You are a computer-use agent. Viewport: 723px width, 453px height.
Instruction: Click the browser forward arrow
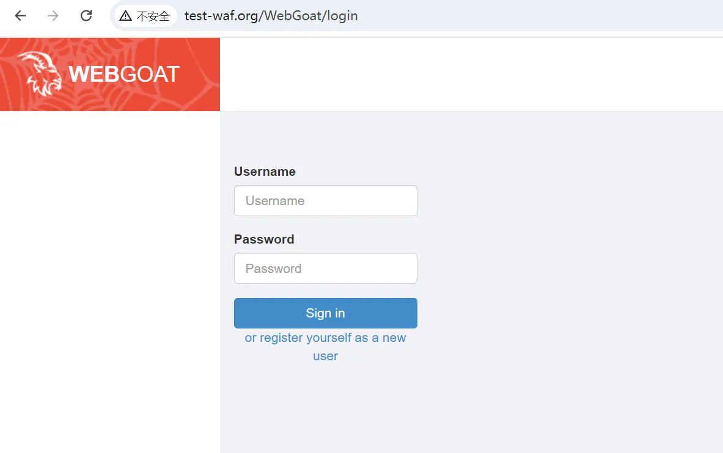pos(53,16)
